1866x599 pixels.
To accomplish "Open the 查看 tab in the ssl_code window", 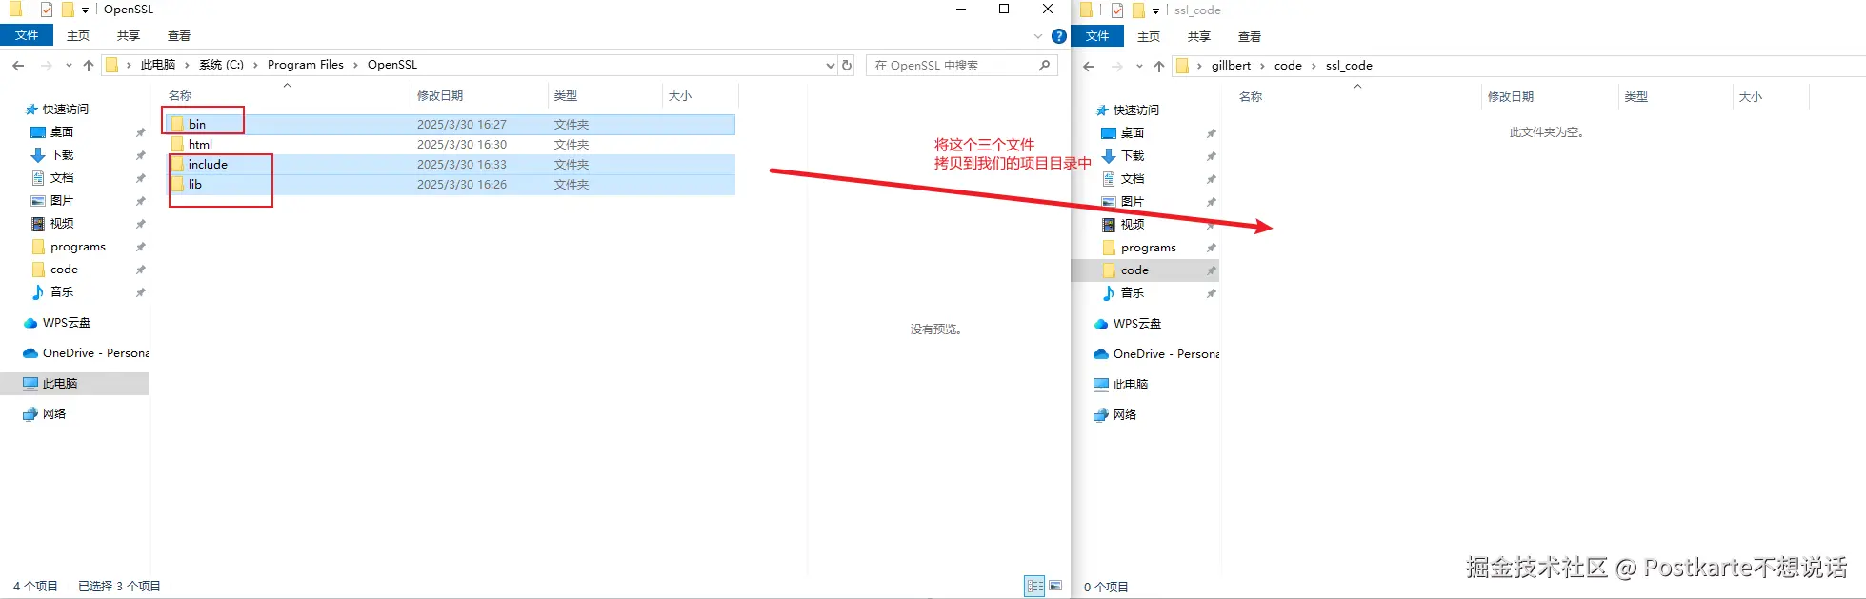I will point(1250,37).
